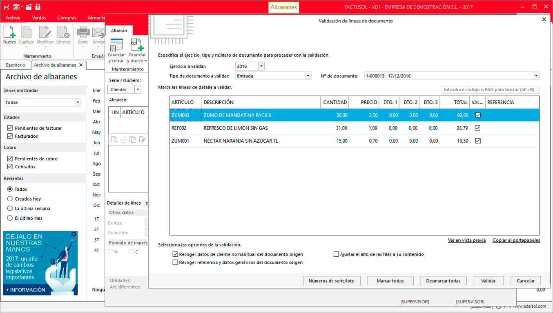Open the Cliente dropdown arrow
The height and width of the screenshot is (313, 553).
[x=138, y=90]
